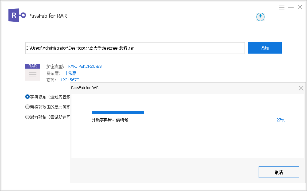
Task: Click the blue 添加 button
Action: (x=265, y=48)
